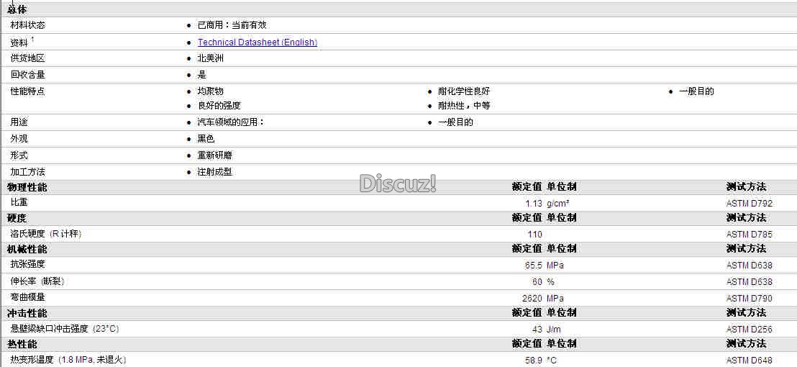The image size is (797, 367).
Task: Click the 65.5 tensile strength value
Action: [x=534, y=266]
